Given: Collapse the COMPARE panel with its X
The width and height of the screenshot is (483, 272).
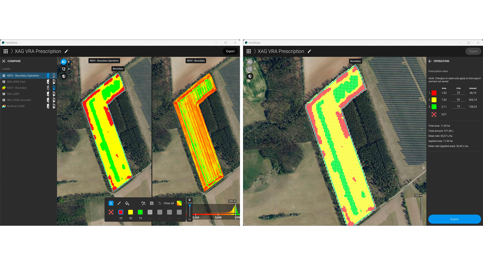Looking at the screenshot, I should tap(4, 61).
